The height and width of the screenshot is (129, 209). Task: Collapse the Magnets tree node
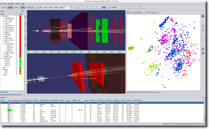(x=1, y=69)
